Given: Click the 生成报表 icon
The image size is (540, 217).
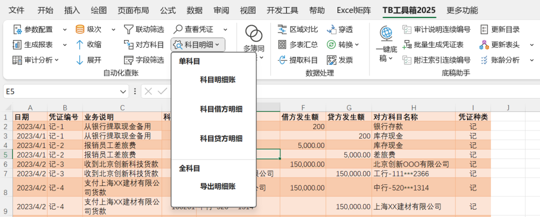Looking at the screenshot, I should 17,44.
